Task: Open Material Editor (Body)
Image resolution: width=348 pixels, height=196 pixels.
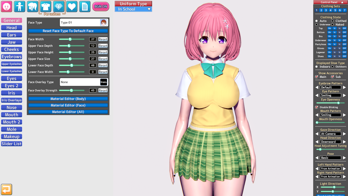Action: [68, 99]
